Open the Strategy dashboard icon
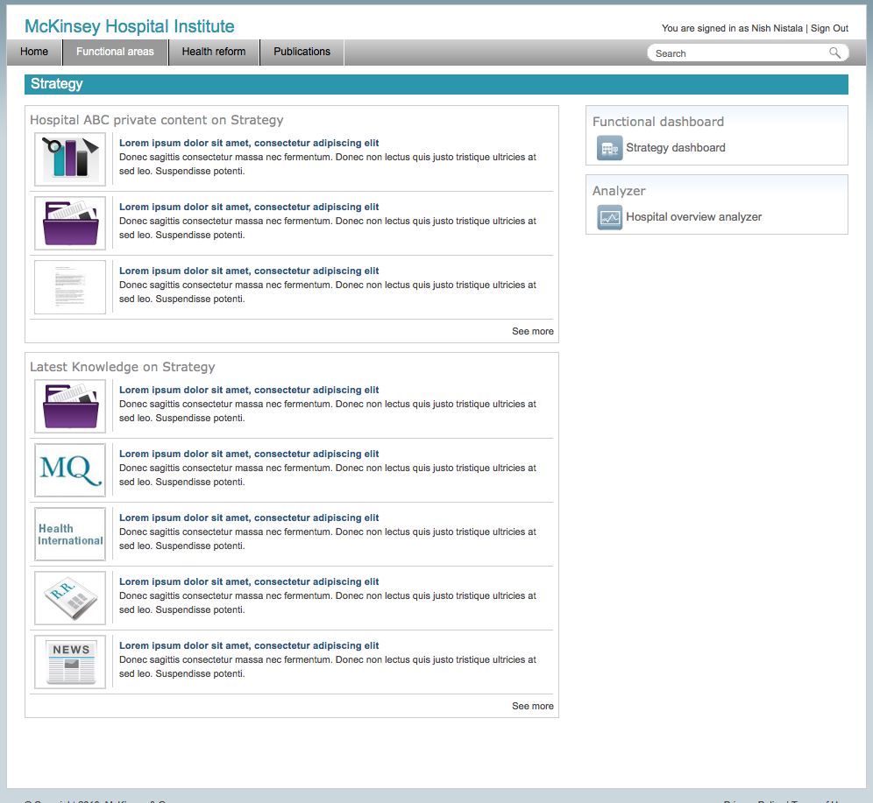Viewport: 873px width, 803px height. 610,148
